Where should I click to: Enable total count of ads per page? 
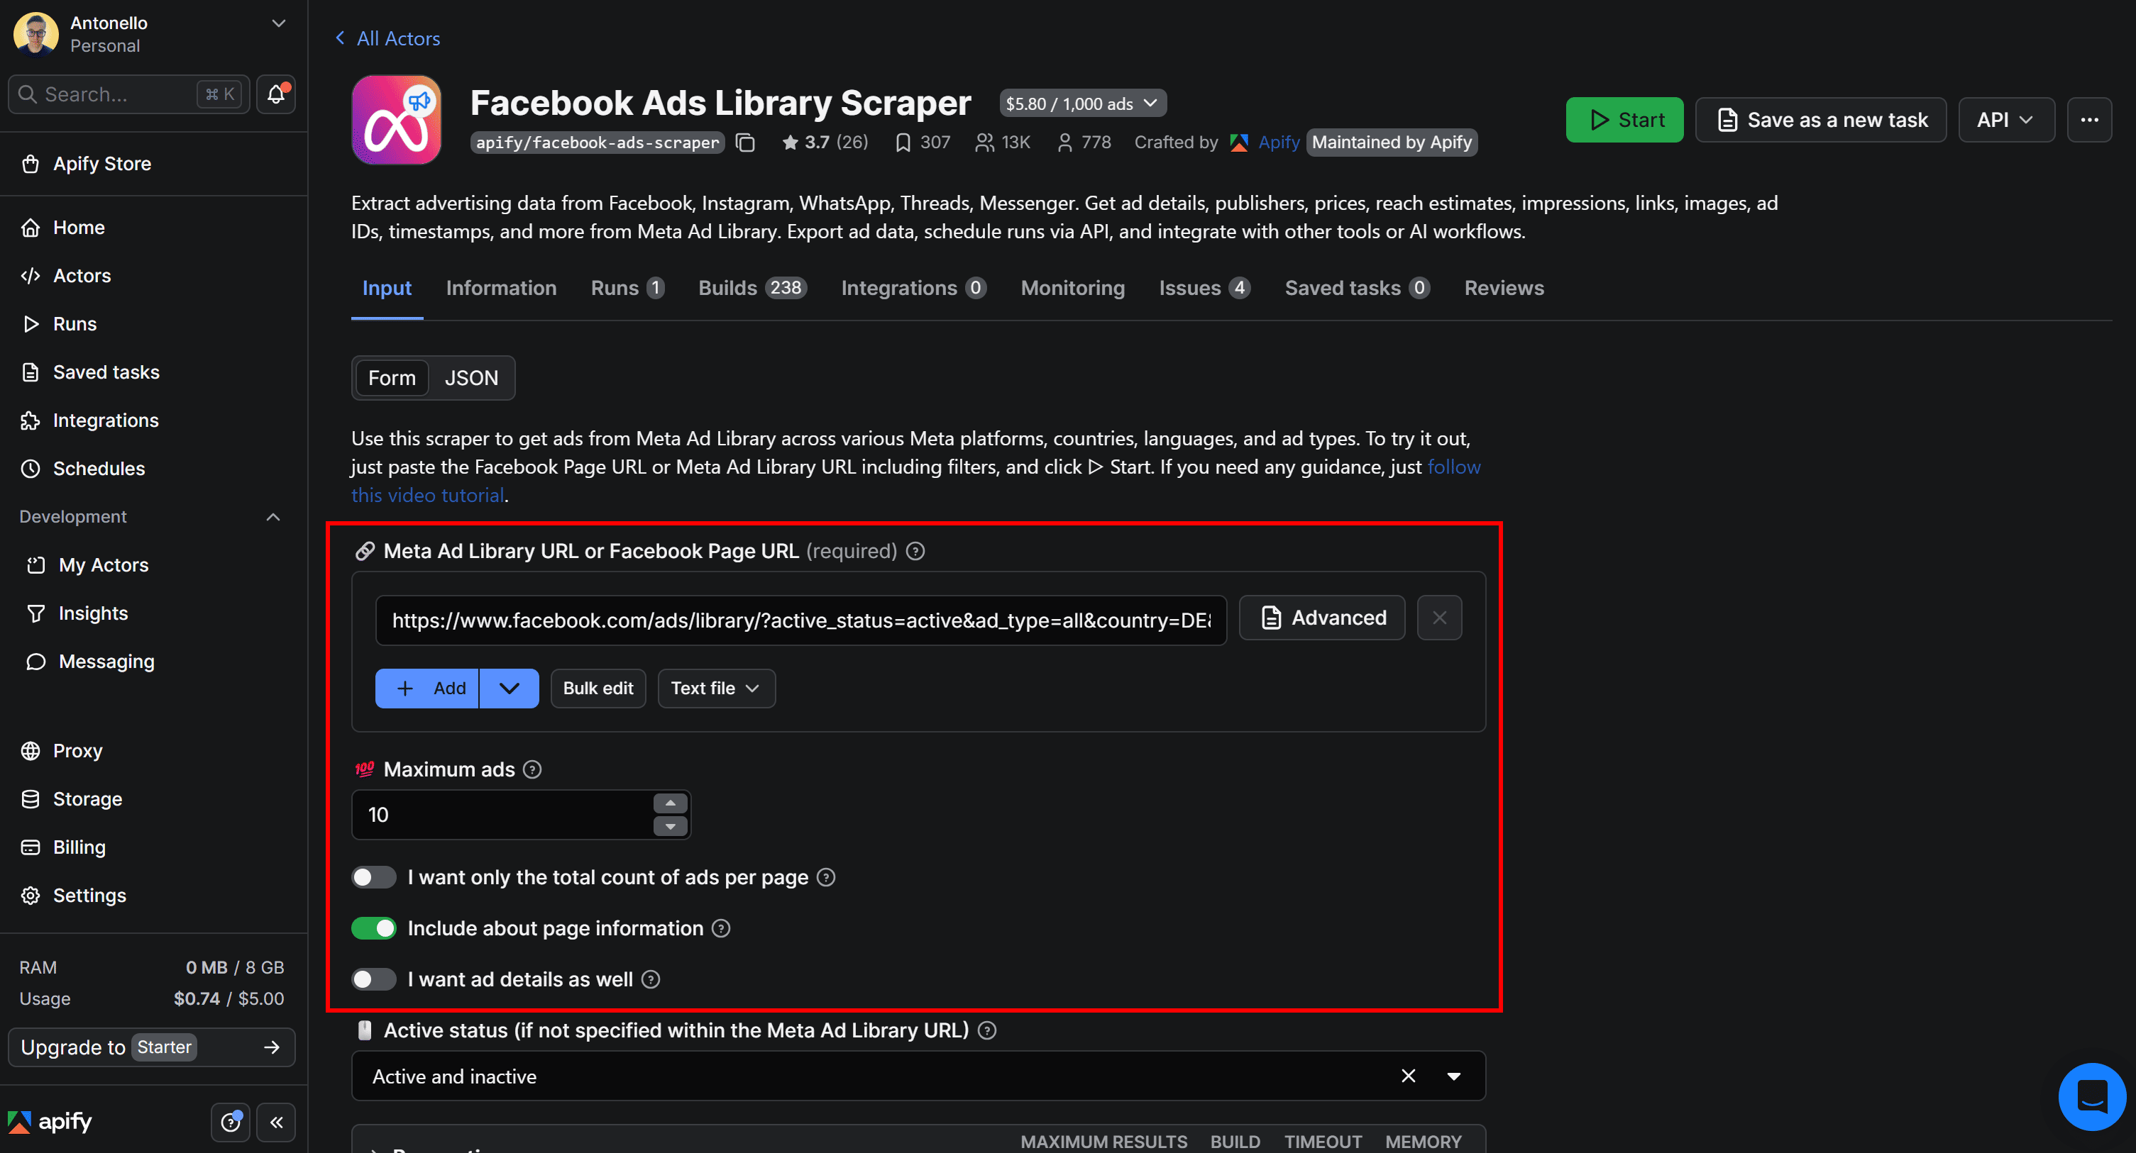(x=373, y=877)
